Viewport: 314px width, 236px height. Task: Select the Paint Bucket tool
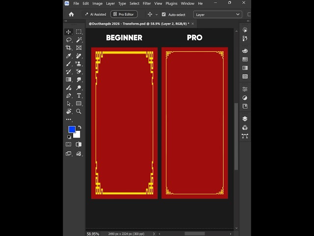(x=69, y=88)
